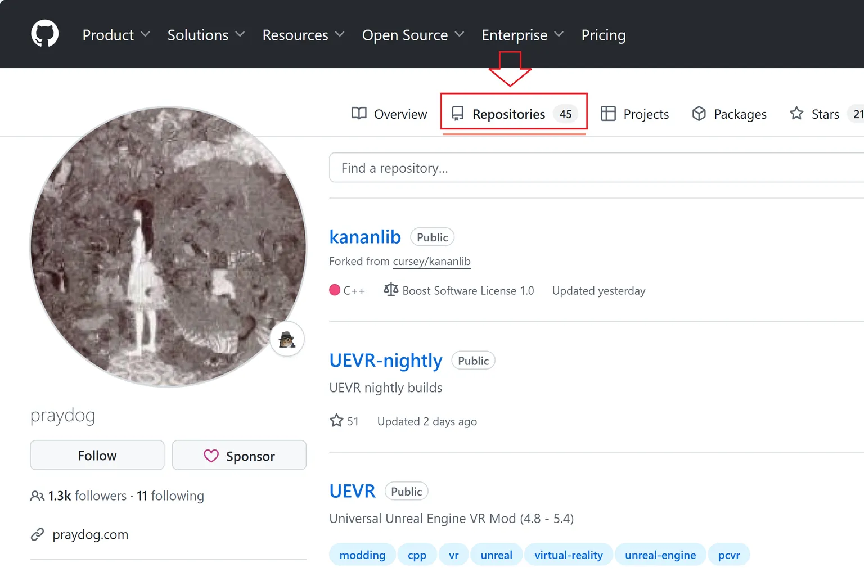Viewport: 864px width, 576px height.
Task: Click the star icon beside 51 on UEVR-nightly
Action: 336,421
